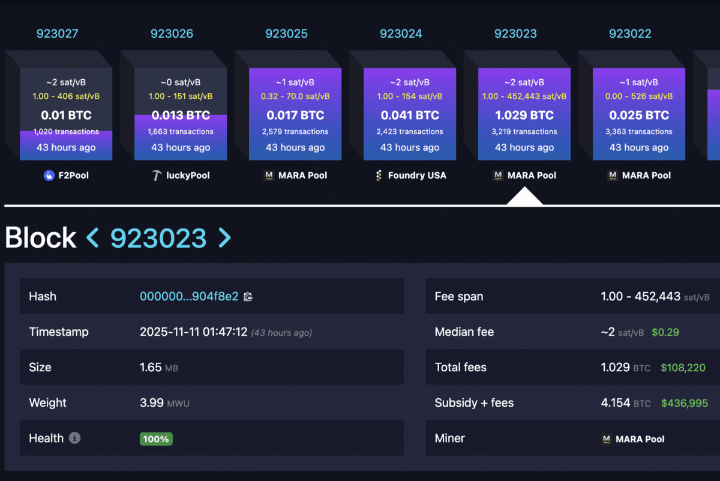Open the Health info tooltip icon
The image size is (720, 481).
[74, 438]
